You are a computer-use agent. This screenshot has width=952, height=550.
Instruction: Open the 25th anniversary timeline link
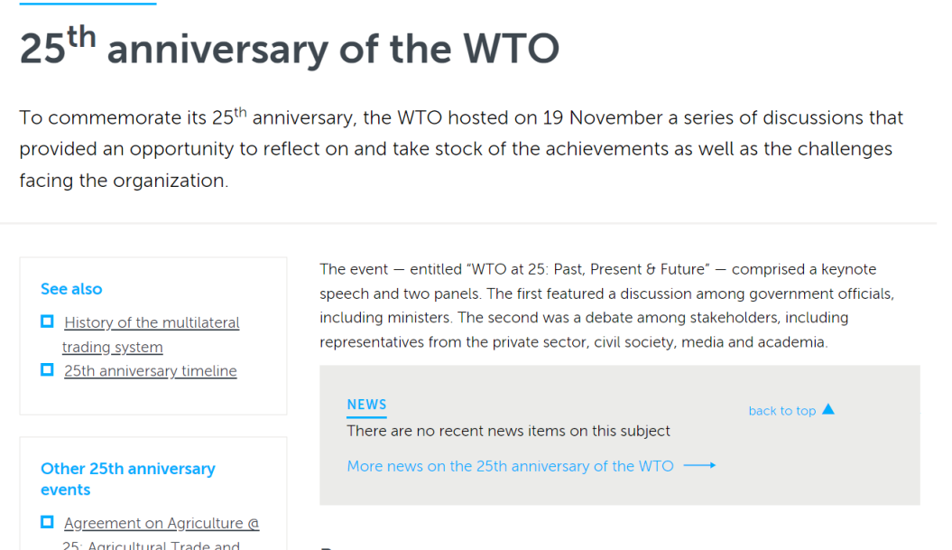click(x=150, y=371)
